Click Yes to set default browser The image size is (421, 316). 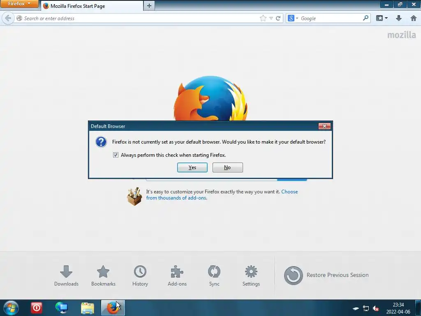(x=192, y=167)
